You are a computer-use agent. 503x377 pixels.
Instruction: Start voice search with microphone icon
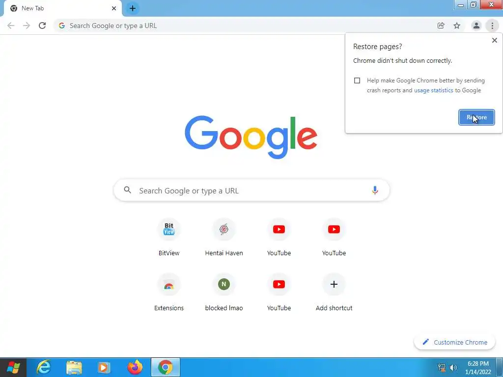click(375, 190)
